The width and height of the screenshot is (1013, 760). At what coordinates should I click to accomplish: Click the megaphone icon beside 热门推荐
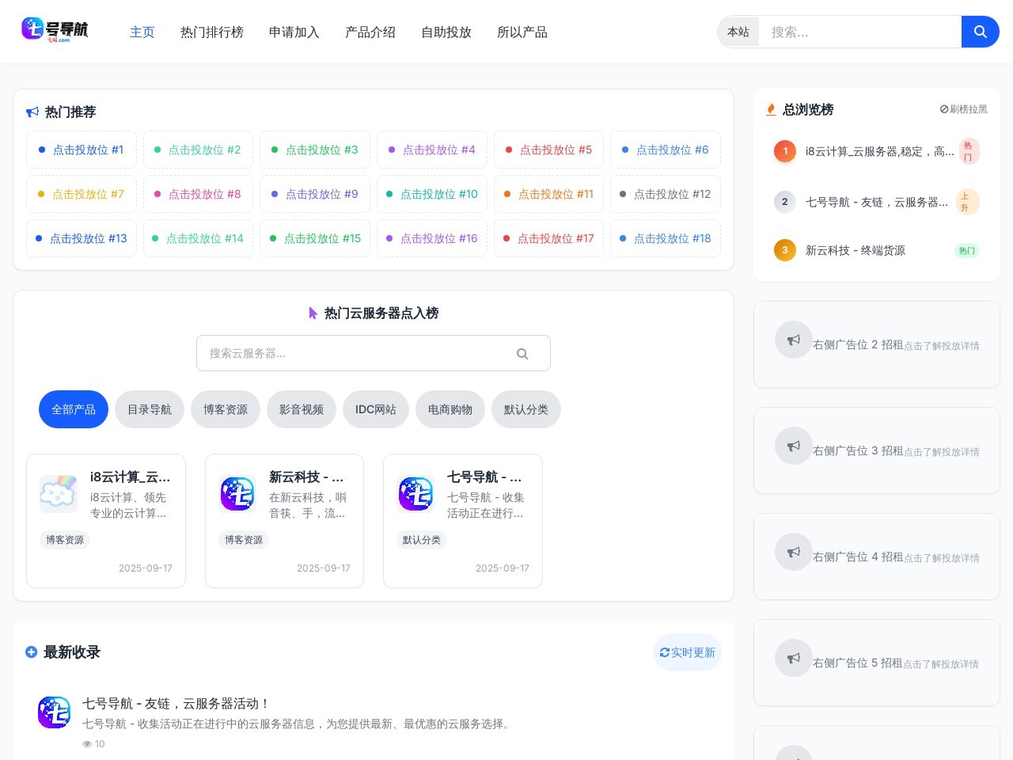(32, 112)
